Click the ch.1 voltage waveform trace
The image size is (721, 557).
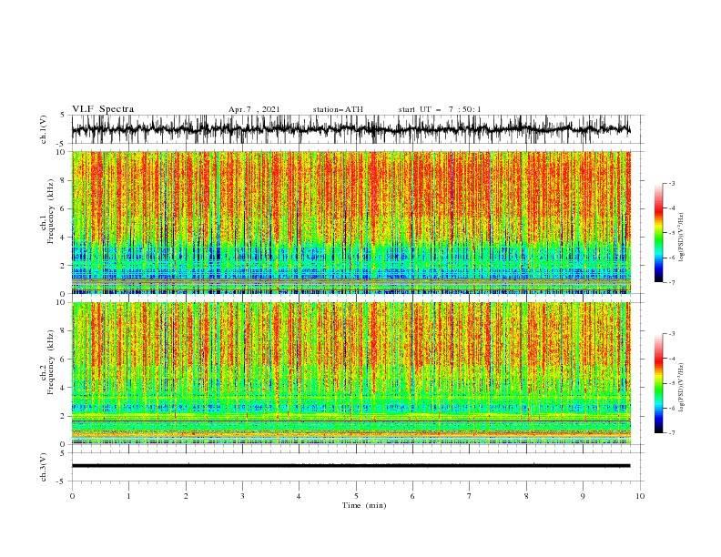pyautogui.click(x=350, y=129)
